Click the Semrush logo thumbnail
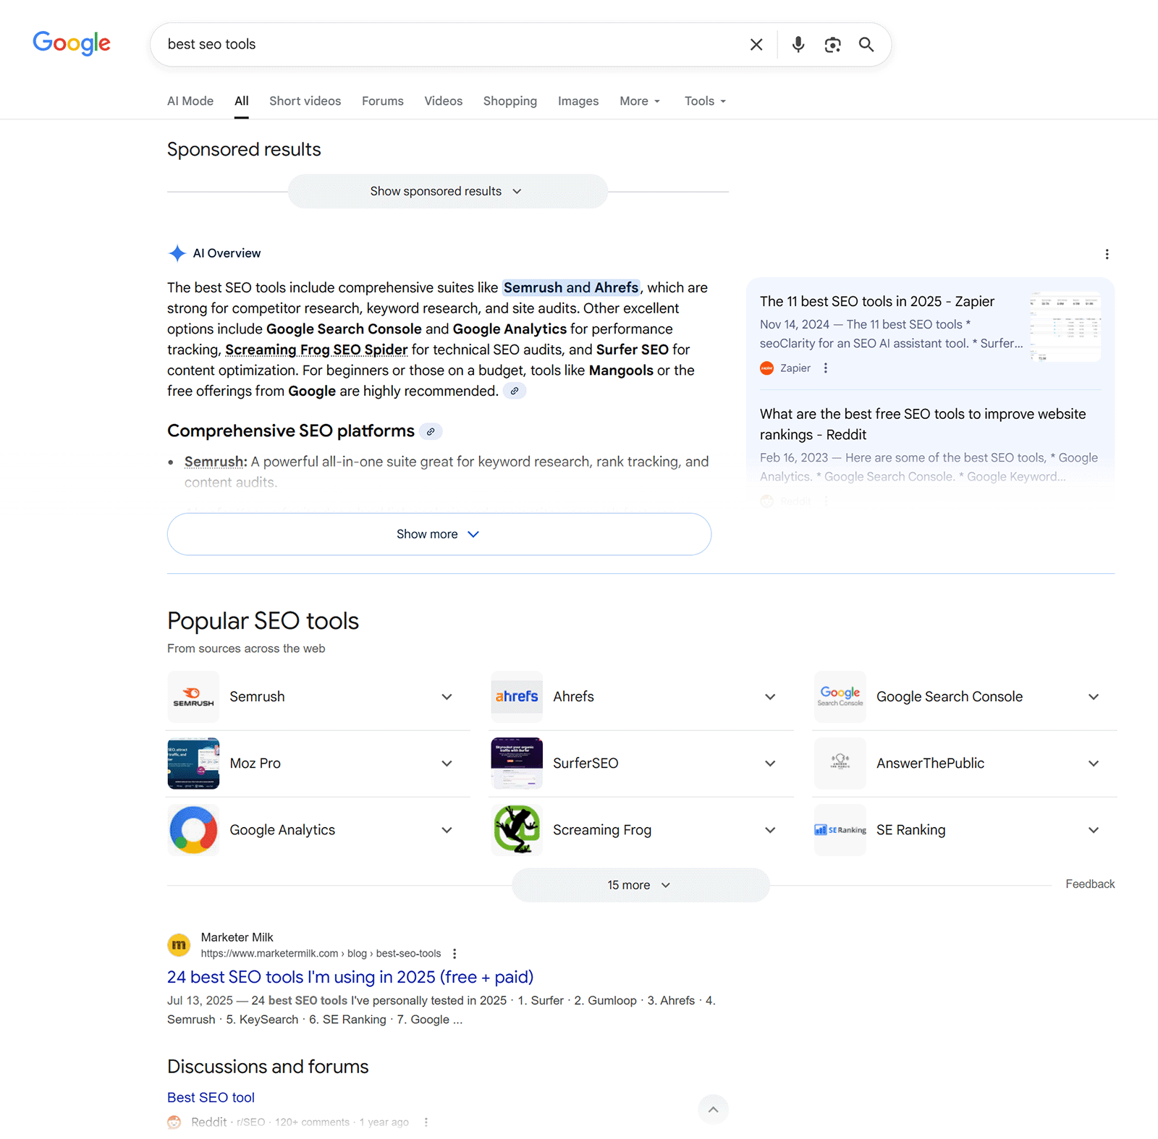 coord(193,696)
